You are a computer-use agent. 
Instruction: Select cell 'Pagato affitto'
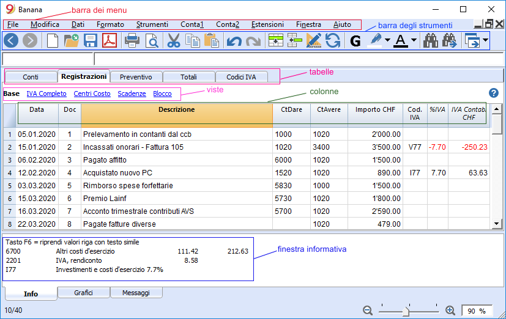(x=177, y=160)
